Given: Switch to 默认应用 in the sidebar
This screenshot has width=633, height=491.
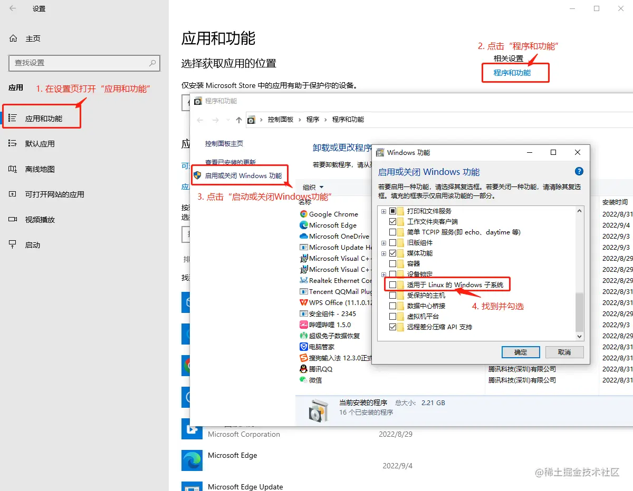Looking at the screenshot, I should pos(40,142).
